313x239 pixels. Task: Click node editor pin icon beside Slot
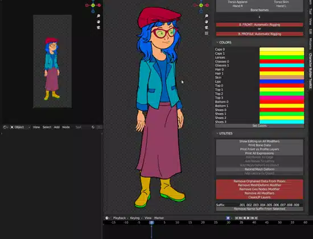pyautogui.click(x=93, y=127)
